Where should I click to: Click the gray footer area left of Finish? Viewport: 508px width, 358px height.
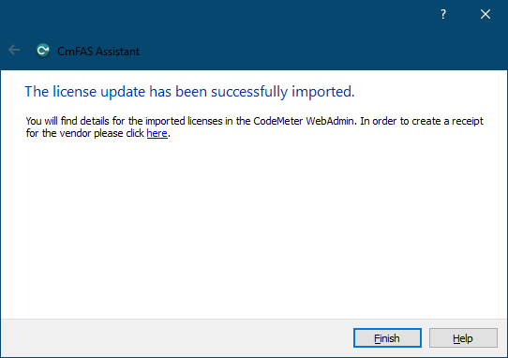175,338
